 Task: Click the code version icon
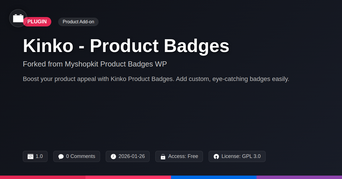[30, 157]
